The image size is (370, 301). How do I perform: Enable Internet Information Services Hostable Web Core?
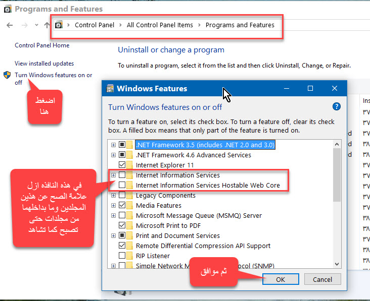click(x=122, y=185)
